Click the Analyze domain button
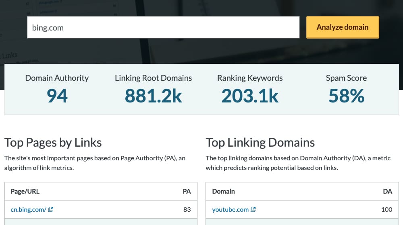The width and height of the screenshot is (403, 225). pos(343,27)
